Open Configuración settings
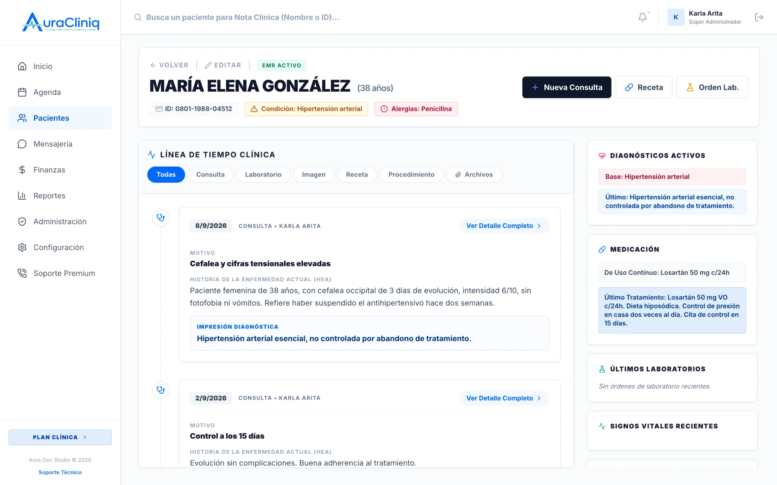The height and width of the screenshot is (485, 777). click(x=60, y=247)
